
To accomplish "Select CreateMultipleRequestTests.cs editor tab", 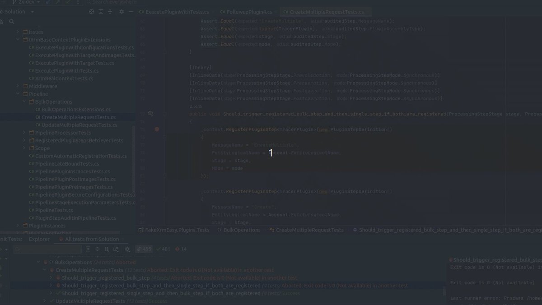I will click(327, 12).
